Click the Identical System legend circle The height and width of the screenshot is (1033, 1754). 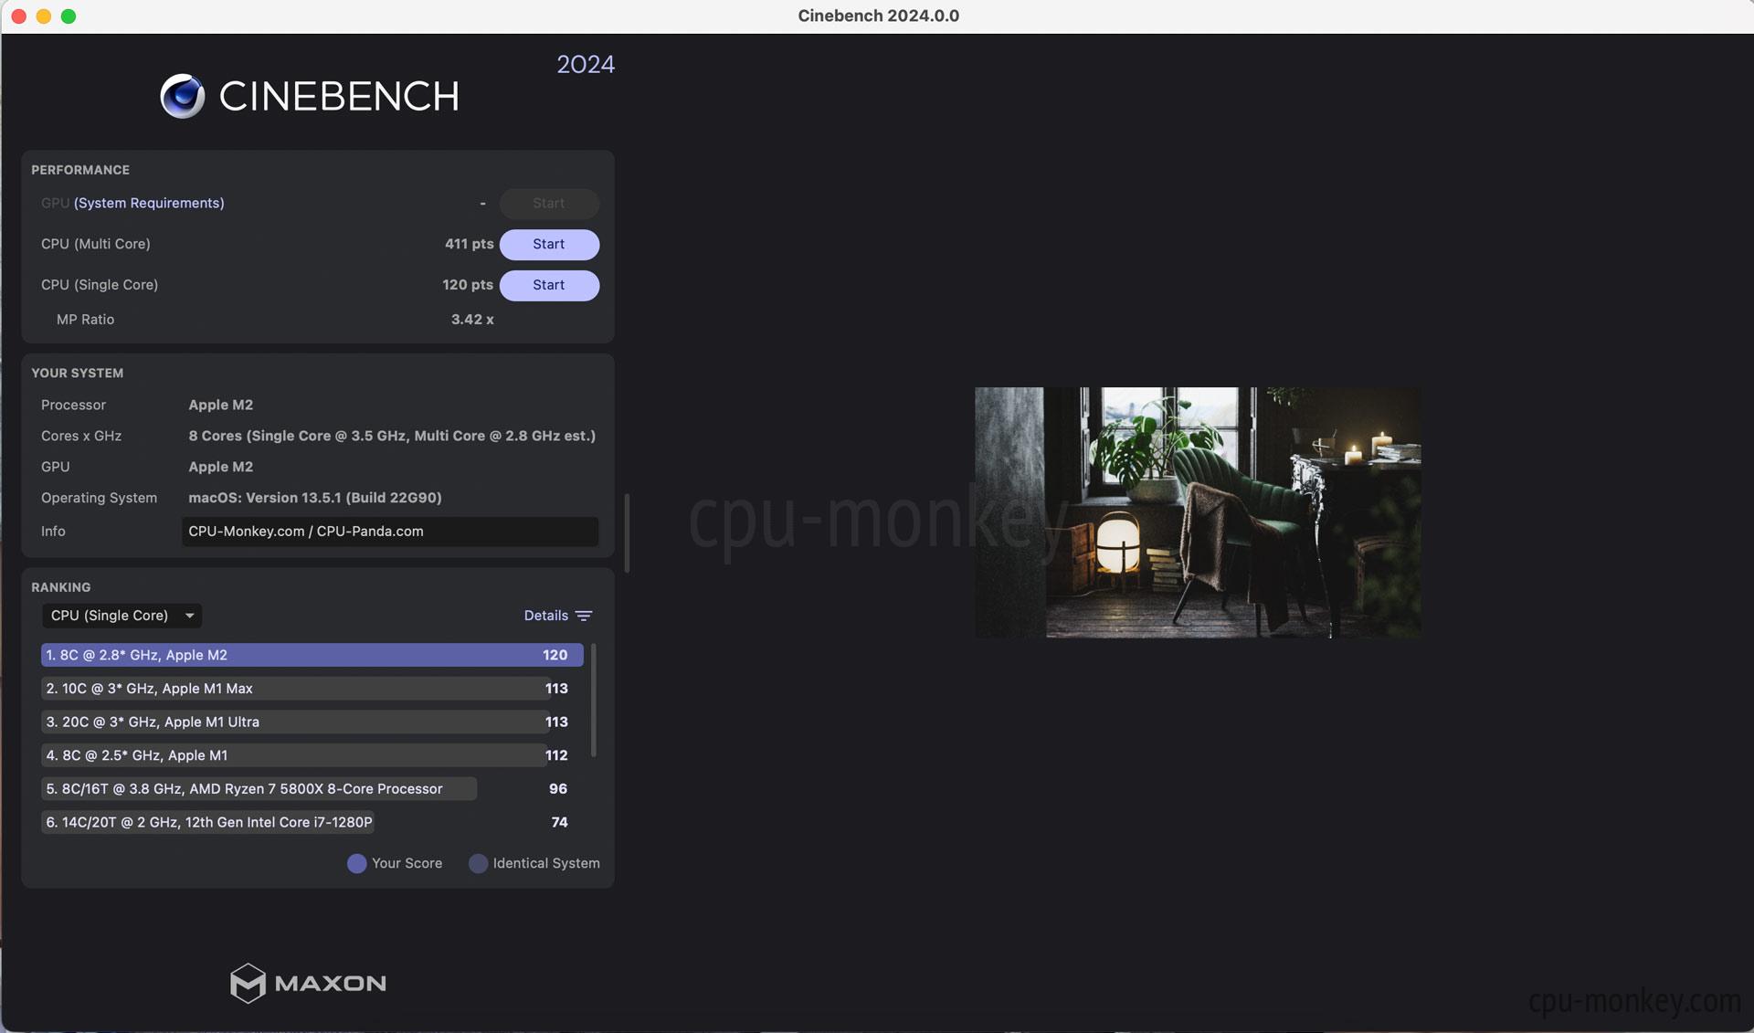coord(478,863)
